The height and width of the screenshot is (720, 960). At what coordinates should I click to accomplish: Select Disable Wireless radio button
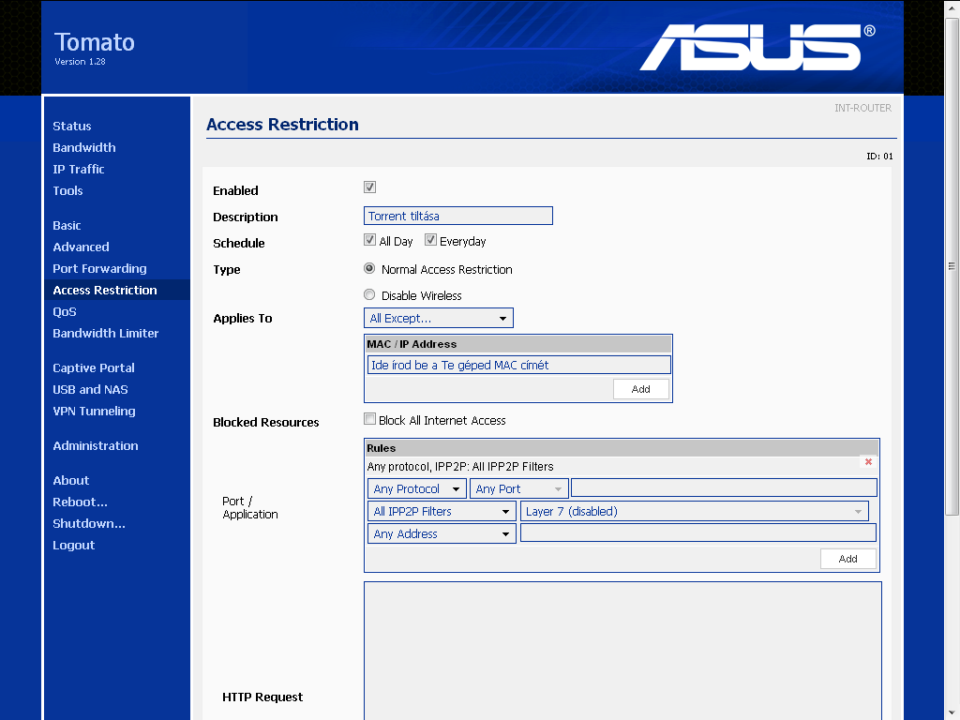pyautogui.click(x=369, y=294)
